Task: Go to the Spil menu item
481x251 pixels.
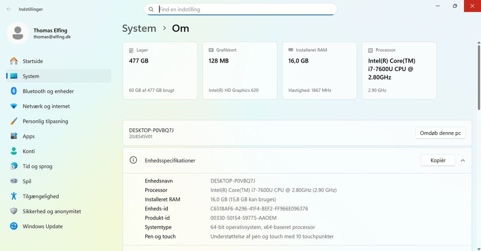Action: 27,181
